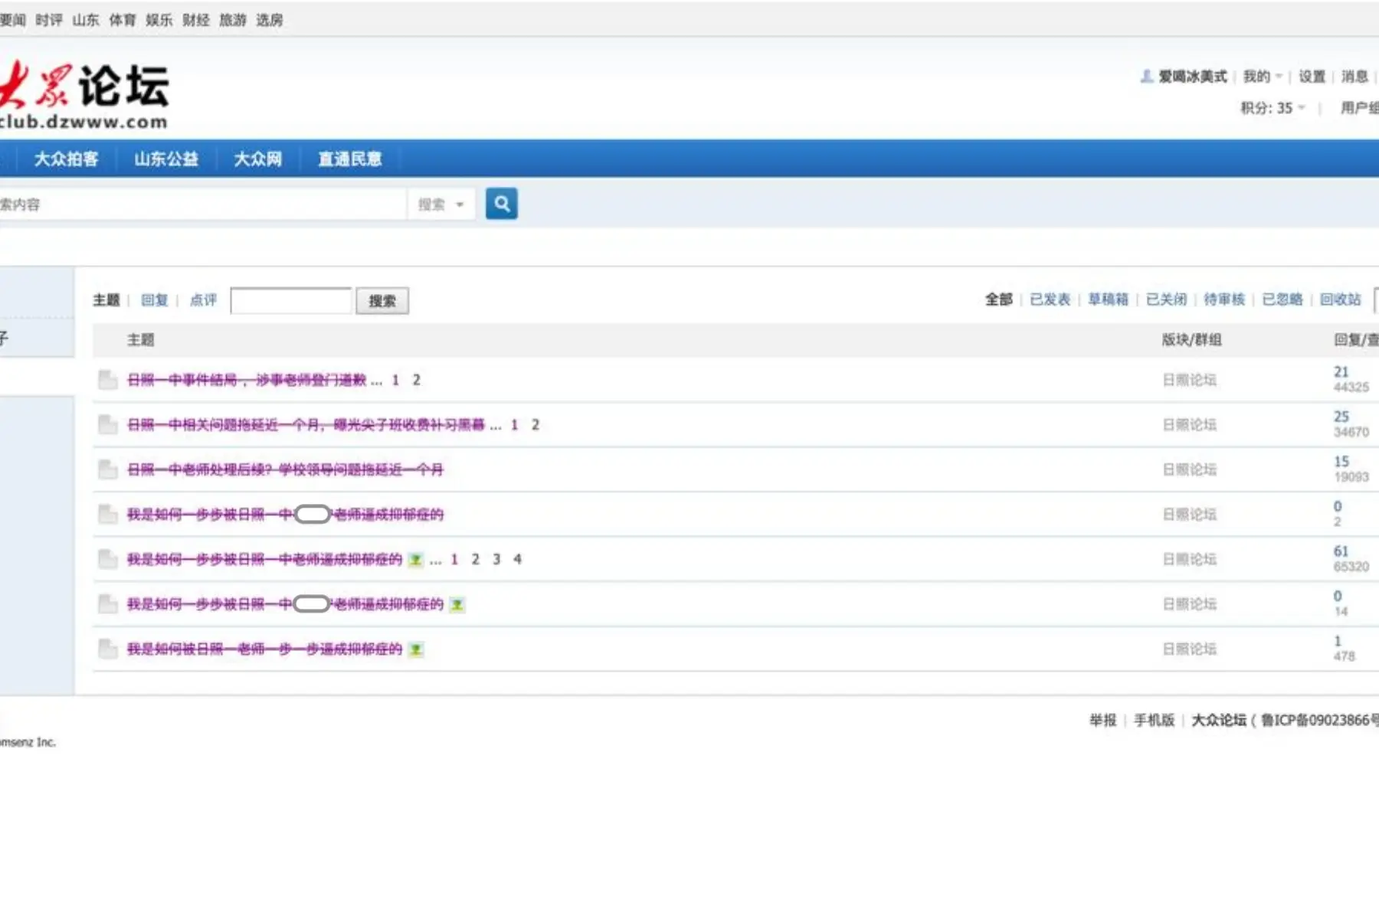Click the thread icon beside 日照一中相关问题拖延近一个月
The image size is (1379, 919).
tap(107, 424)
